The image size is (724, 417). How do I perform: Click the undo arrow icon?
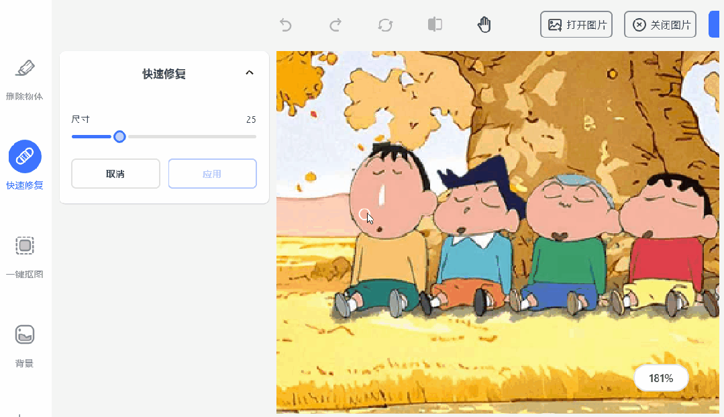(286, 24)
